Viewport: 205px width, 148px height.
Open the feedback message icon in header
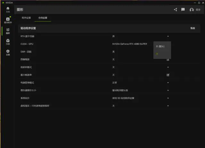click(x=183, y=10)
